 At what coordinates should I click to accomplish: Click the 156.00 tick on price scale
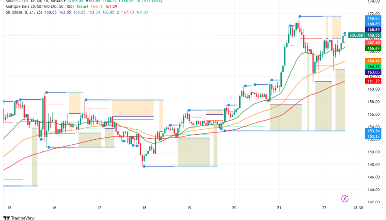click(x=373, y=114)
